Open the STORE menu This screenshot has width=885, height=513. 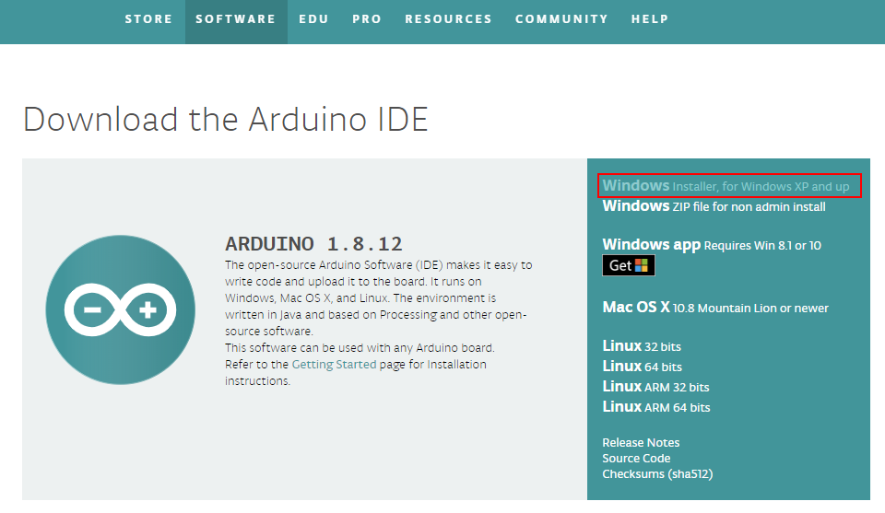point(148,19)
